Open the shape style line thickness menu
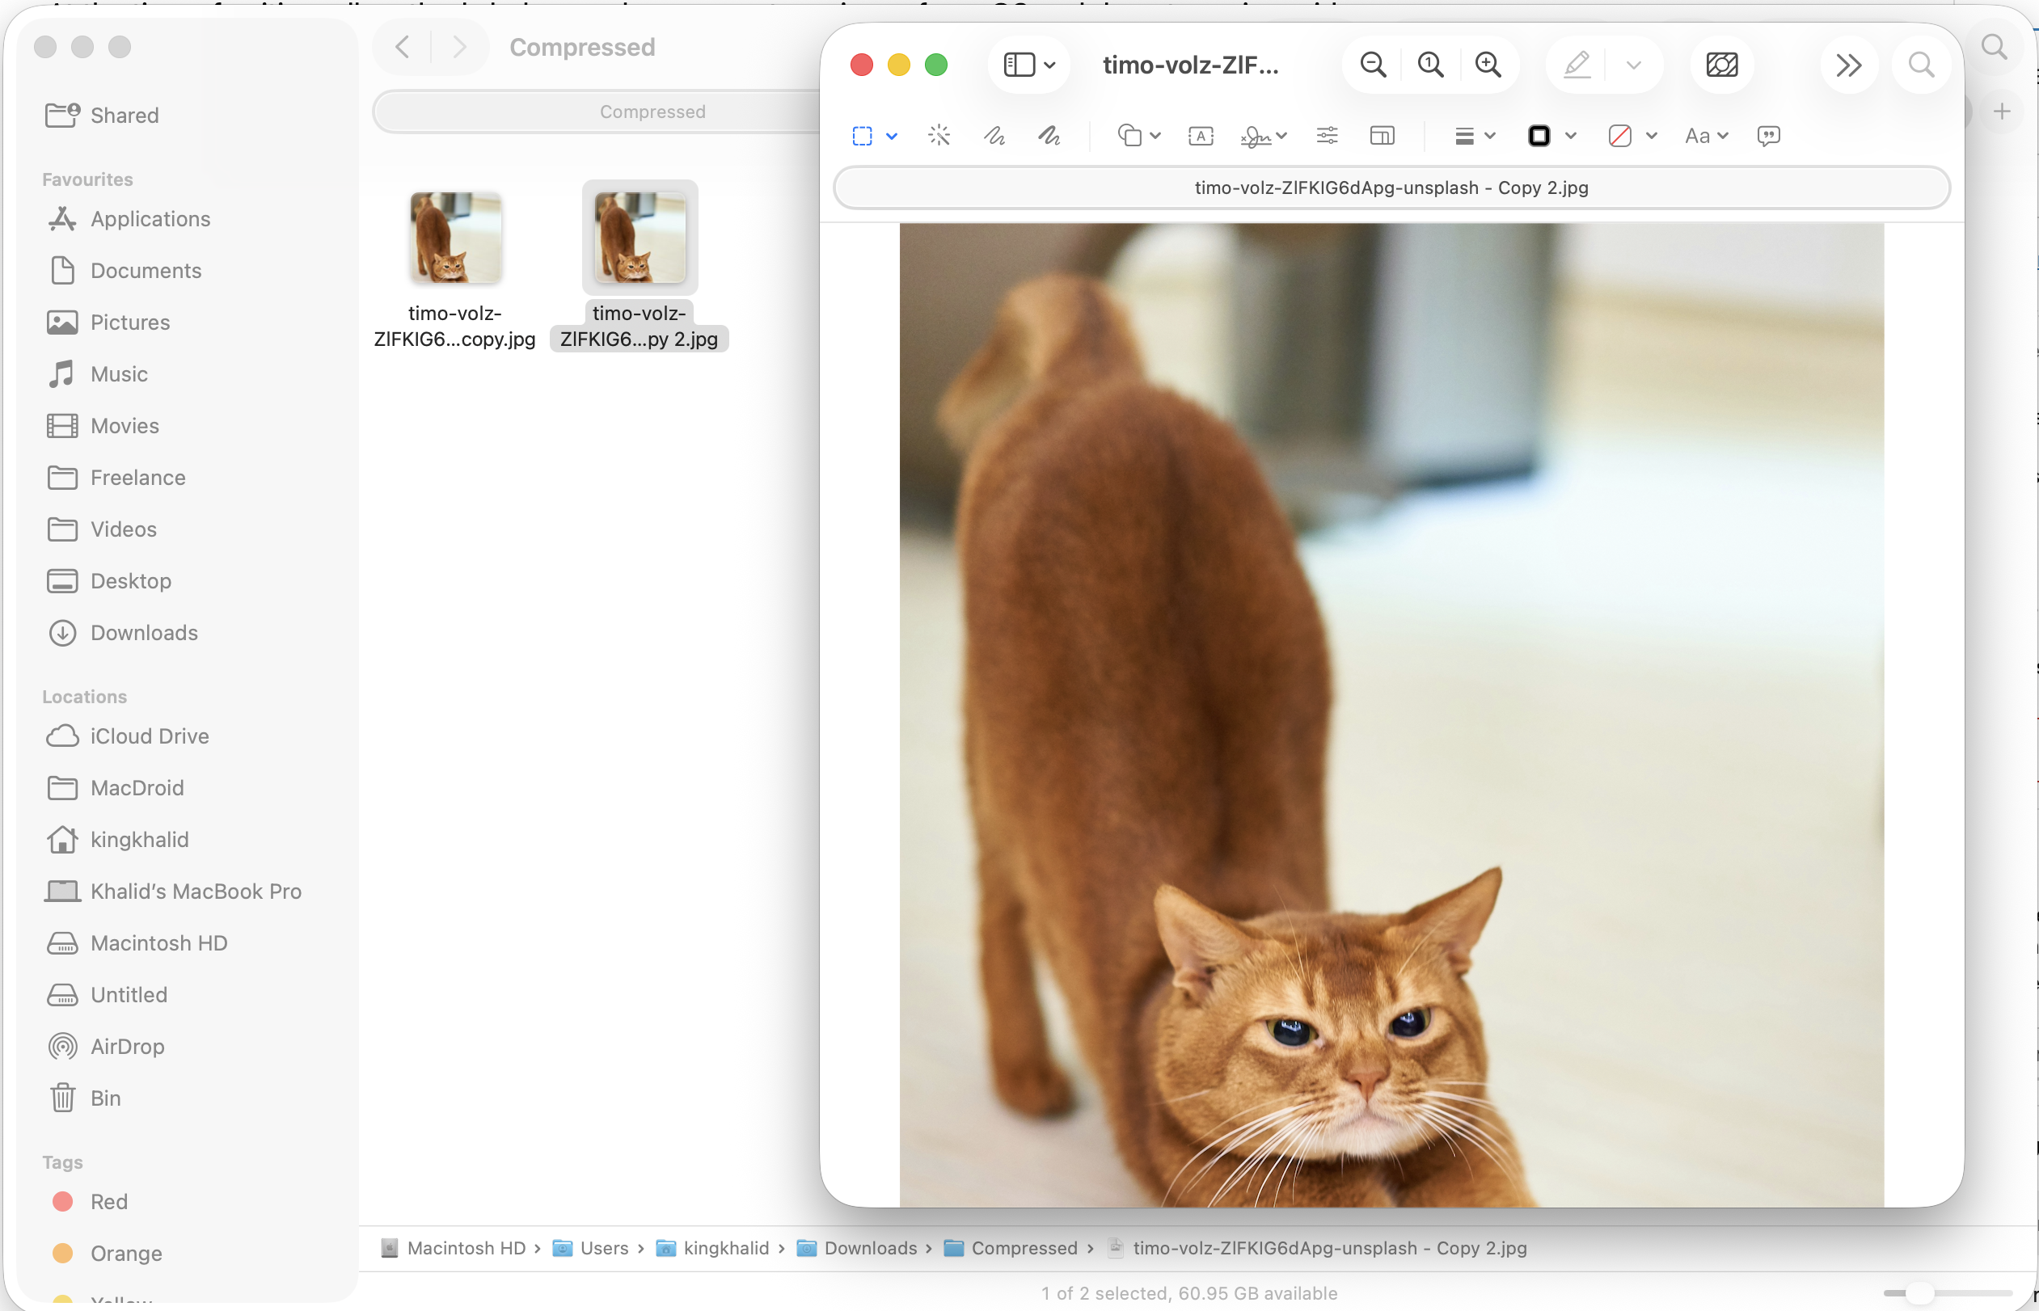The height and width of the screenshot is (1311, 2039). (x=1464, y=137)
